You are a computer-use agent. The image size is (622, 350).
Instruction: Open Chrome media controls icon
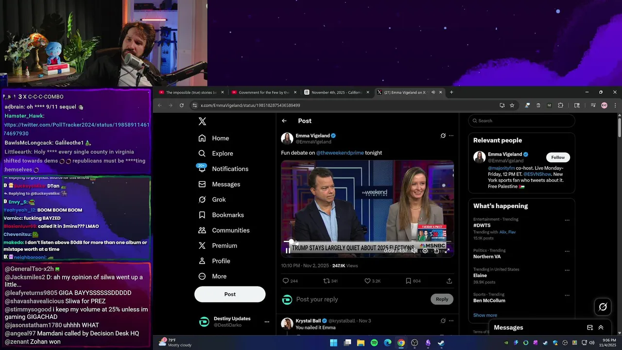point(593,105)
